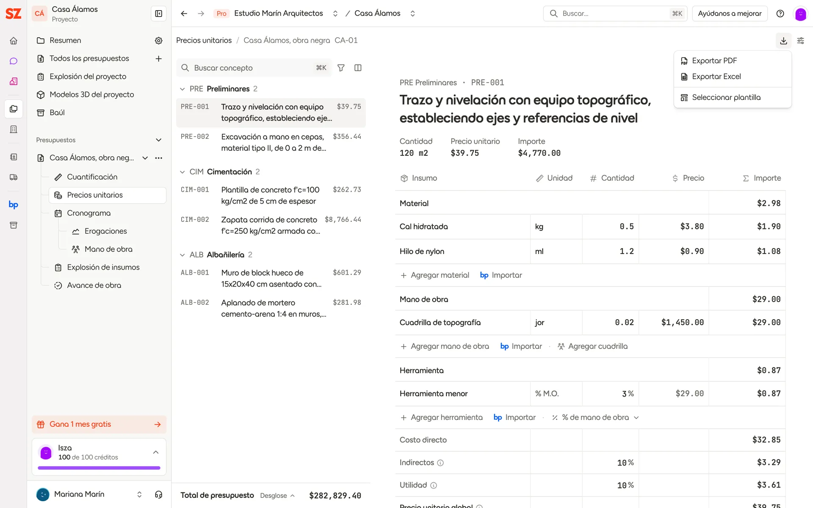
Task: Expand the Desglose total breakdown
Action: pyautogui.click(x=277, y=496)
